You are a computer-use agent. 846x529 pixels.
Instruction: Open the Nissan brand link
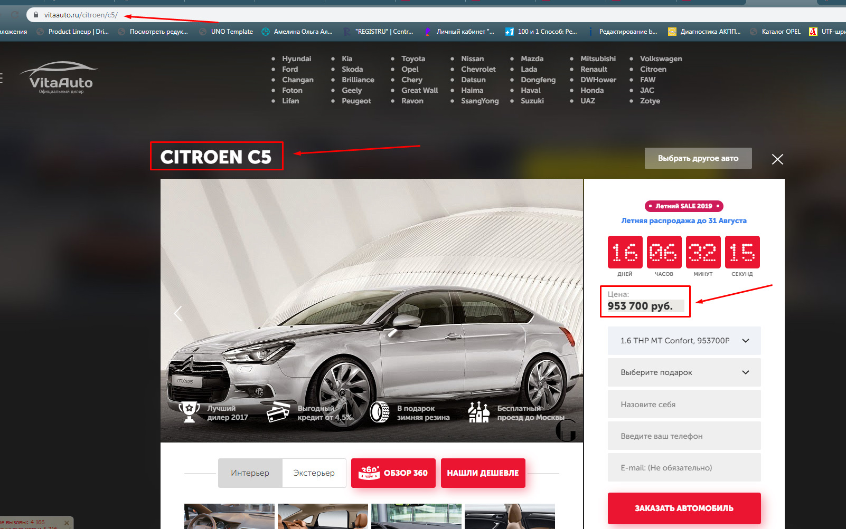[x=472, y=59]
